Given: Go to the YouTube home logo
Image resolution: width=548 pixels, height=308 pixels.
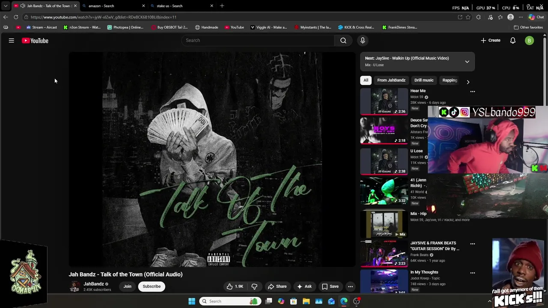Looking at the screenshot, I should [35, 41].
